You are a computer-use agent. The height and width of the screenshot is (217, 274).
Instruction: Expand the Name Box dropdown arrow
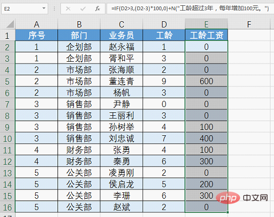(44, 8)
